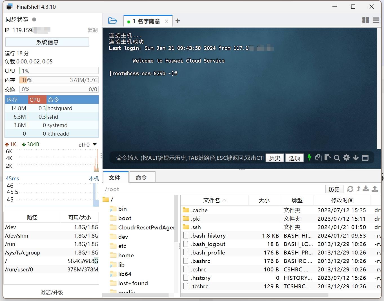Refresh the file list

(350, 189)
